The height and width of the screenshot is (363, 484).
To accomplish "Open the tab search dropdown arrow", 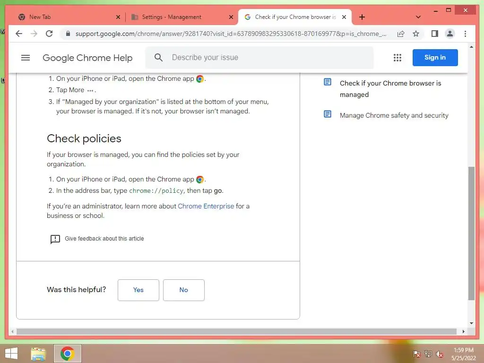I will (x=418, y=17).
